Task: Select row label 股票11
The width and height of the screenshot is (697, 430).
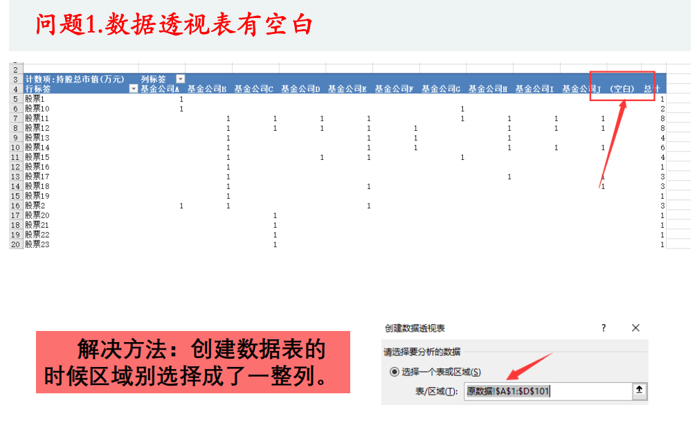Action: coord(37,119)
